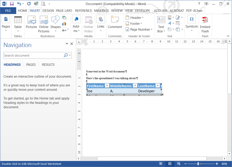Image resolution: width=232 pixels, height=167 pixels.
Task: Click the tab selector box left of the ruler
Action: 79,42
